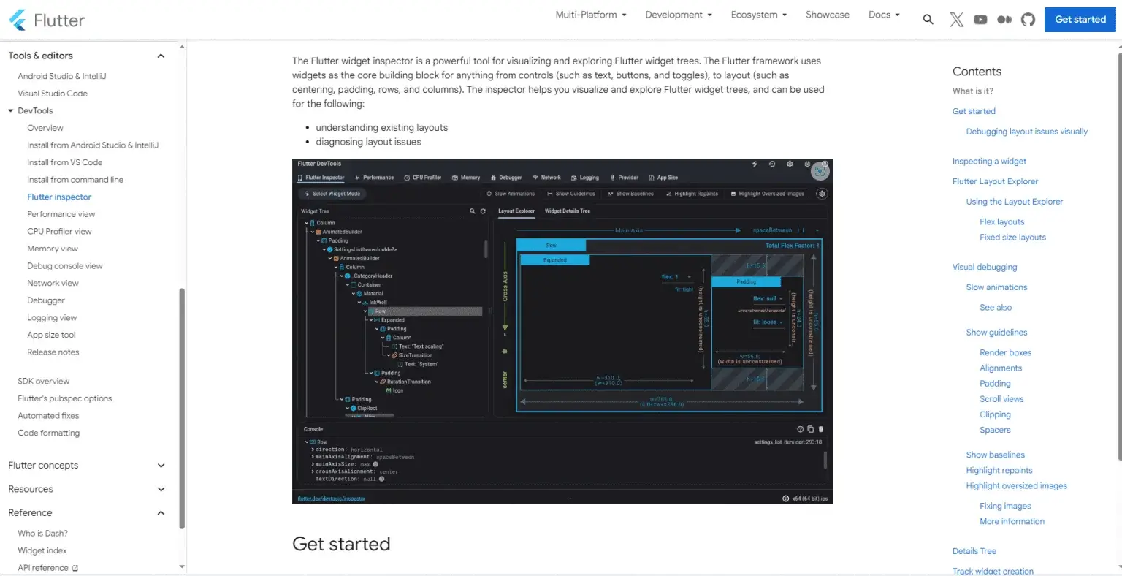This screenshot has height=576, width=1122.
Task: Open the Docs navigation dropdown
Action: [884, 14]
